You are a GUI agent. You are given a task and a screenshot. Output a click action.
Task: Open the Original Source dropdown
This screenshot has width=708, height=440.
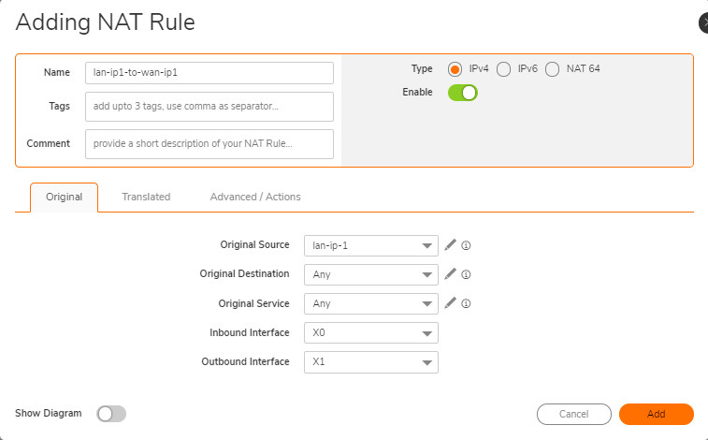371,246
